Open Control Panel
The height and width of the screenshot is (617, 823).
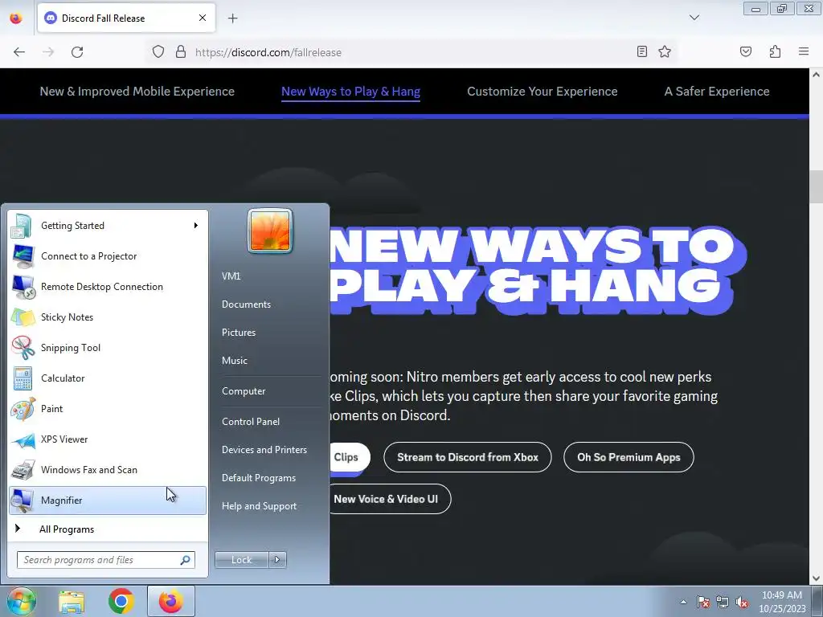(x=251, y=421)
